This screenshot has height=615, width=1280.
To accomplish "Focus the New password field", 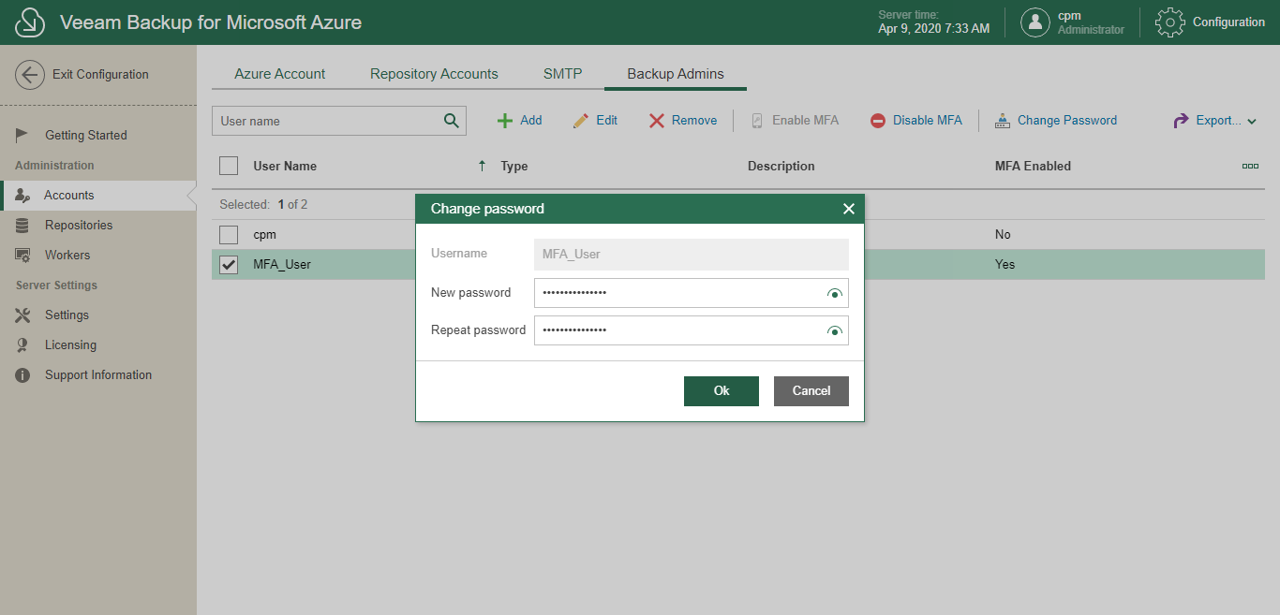I will tap(692, 293).
